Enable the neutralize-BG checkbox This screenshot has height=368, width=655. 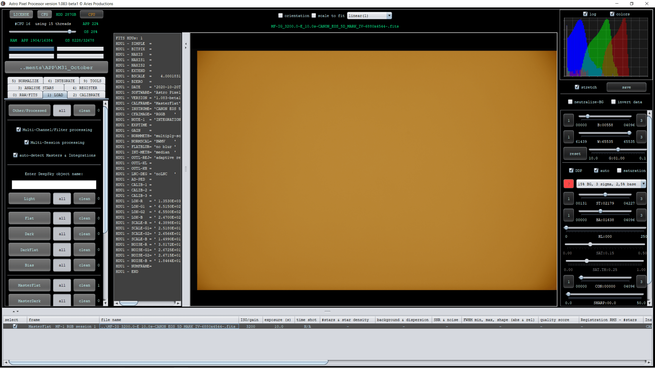tap(570, 102)
